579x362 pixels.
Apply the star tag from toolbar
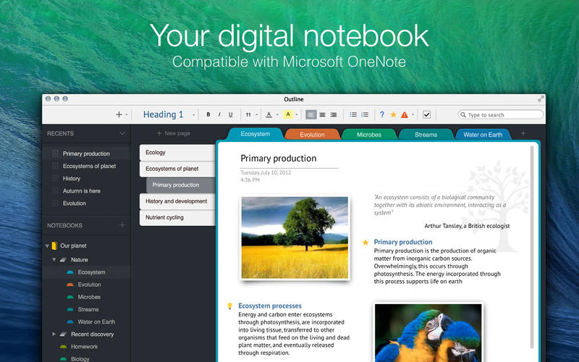click(393, 114)
